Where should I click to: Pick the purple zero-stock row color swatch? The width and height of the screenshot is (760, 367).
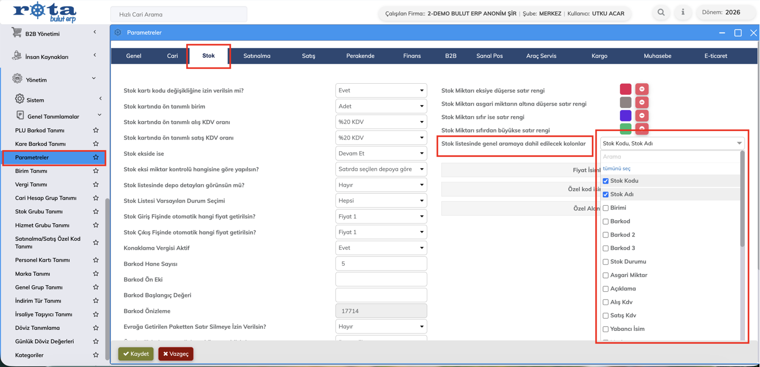pos(625,116)
